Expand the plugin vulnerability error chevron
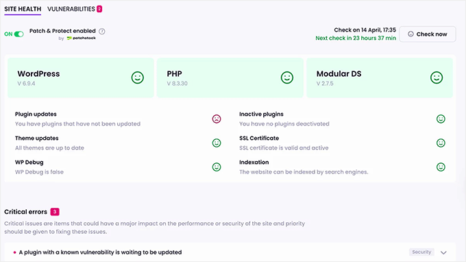466x262 pixels. [443, 252]
